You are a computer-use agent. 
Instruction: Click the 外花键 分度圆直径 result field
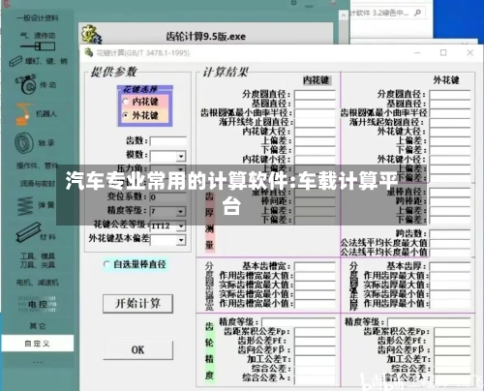tap(450, 94)
